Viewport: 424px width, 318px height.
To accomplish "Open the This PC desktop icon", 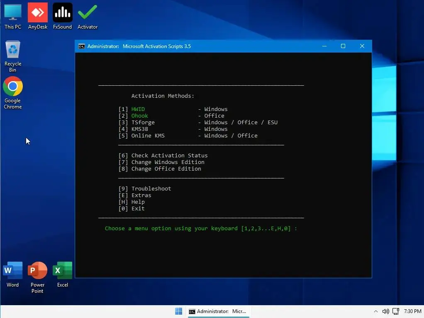I will point(13,16).
